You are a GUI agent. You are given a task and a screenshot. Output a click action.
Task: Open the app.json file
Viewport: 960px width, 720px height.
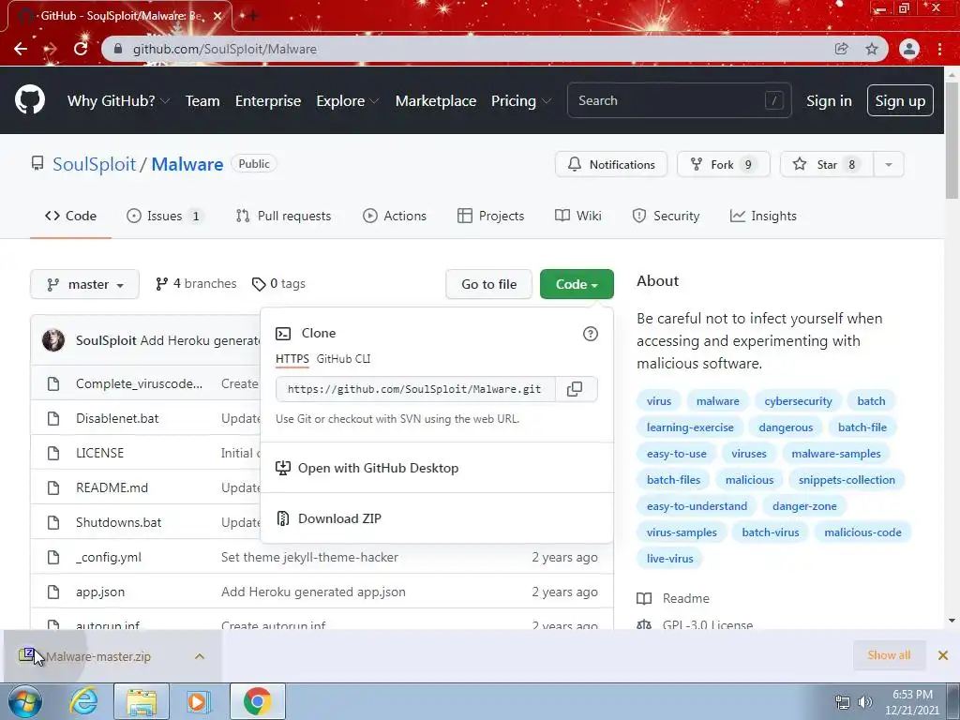tap(100, 592)
